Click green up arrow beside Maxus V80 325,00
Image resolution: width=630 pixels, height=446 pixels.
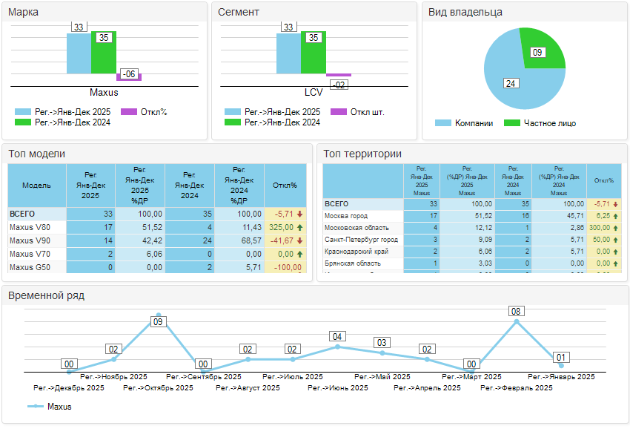(x=299, y=227)
